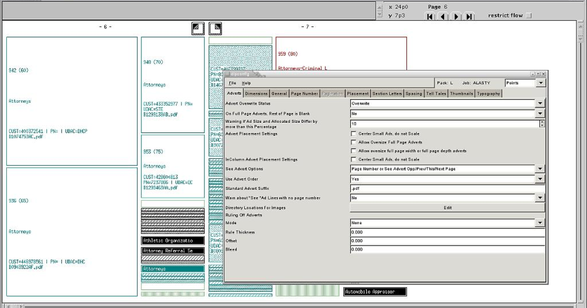Open the Typography tab
The width and height of the screenshot is (587, 308).
[489, 93]
